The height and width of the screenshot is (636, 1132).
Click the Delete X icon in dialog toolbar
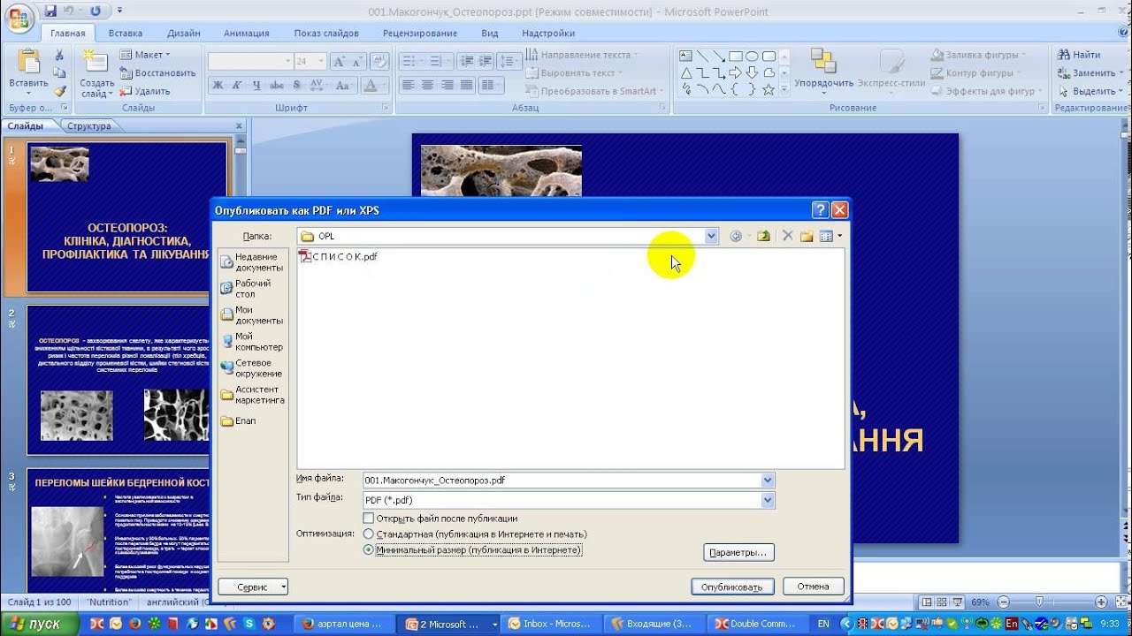click(x=787, y=236)
